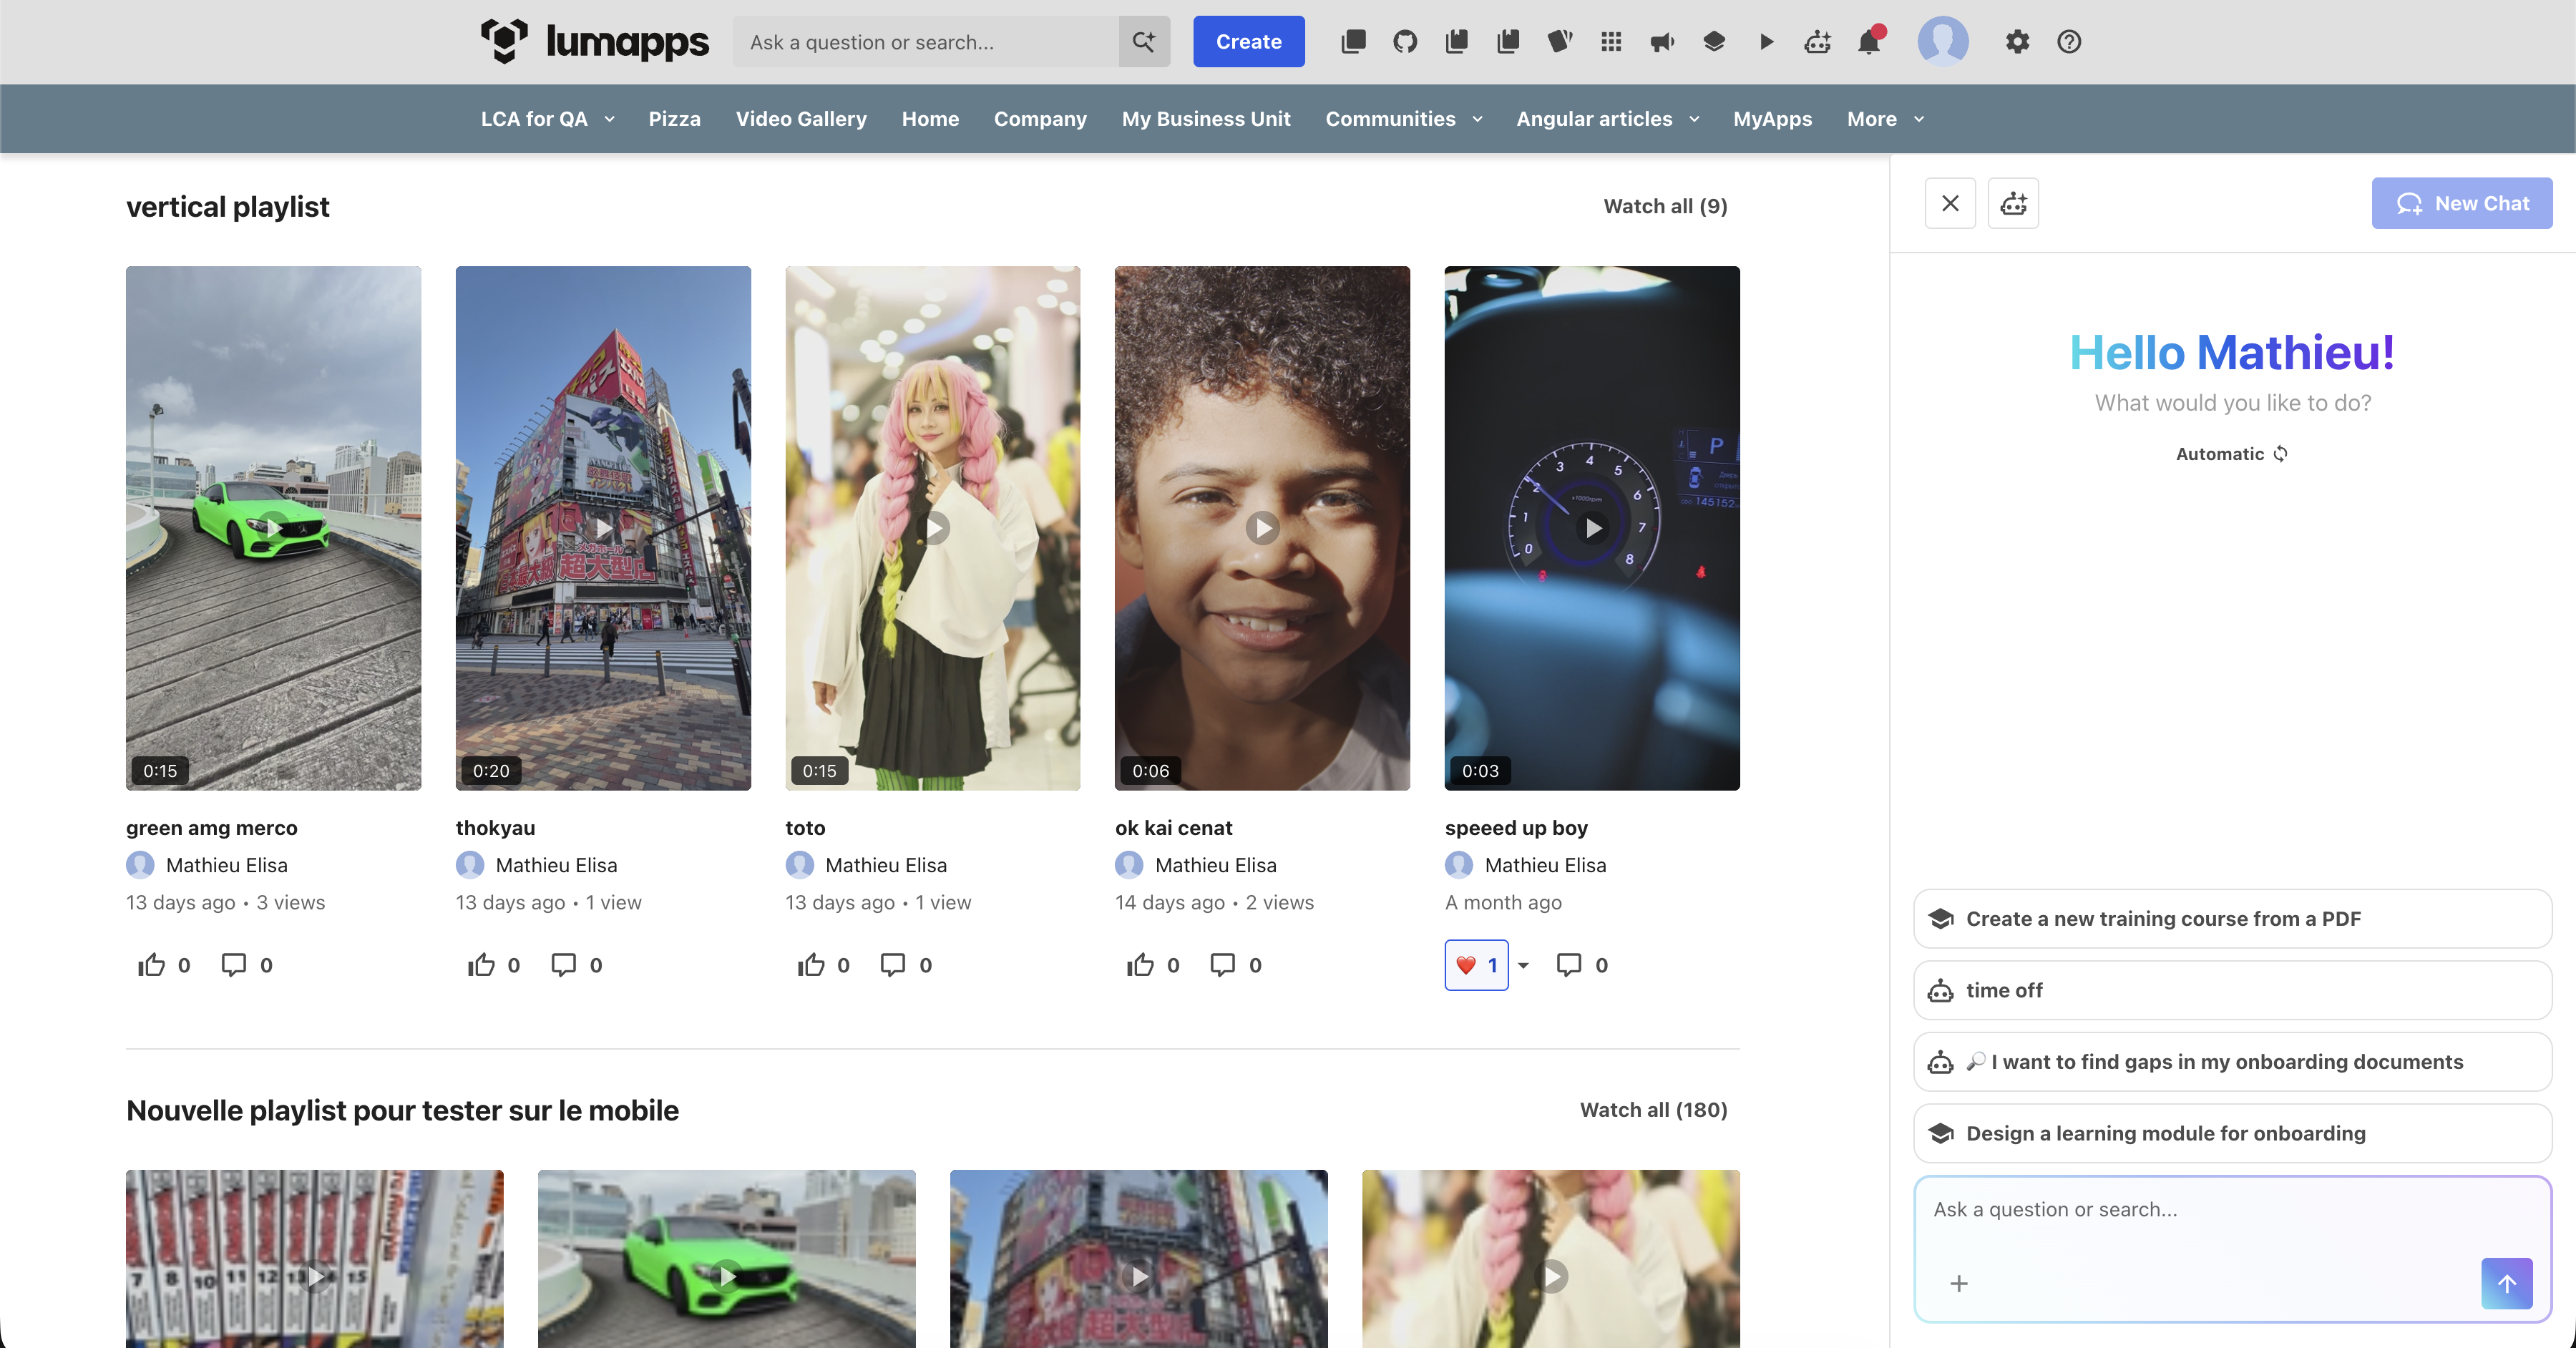This screenshot has width=2576, height=1348.
Task: Select the 'time off' suggestion
Action: [x=2232, y=990]
